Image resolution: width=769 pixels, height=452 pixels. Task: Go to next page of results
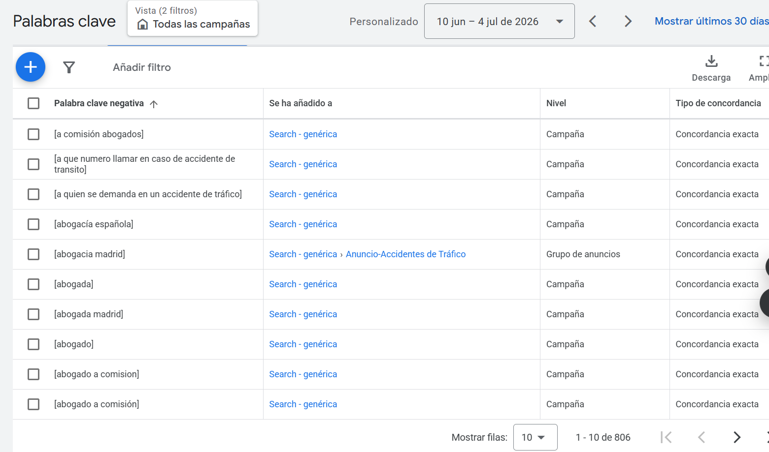pyautogui.click(x=736, y=437)
